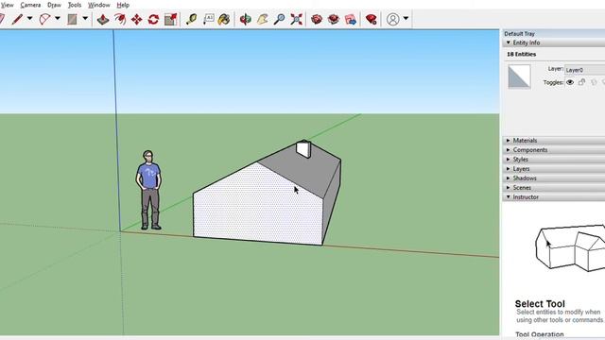The width and height of the screenshot is (605, 340).
Task: Open the Camera menu
Action: 30,5
